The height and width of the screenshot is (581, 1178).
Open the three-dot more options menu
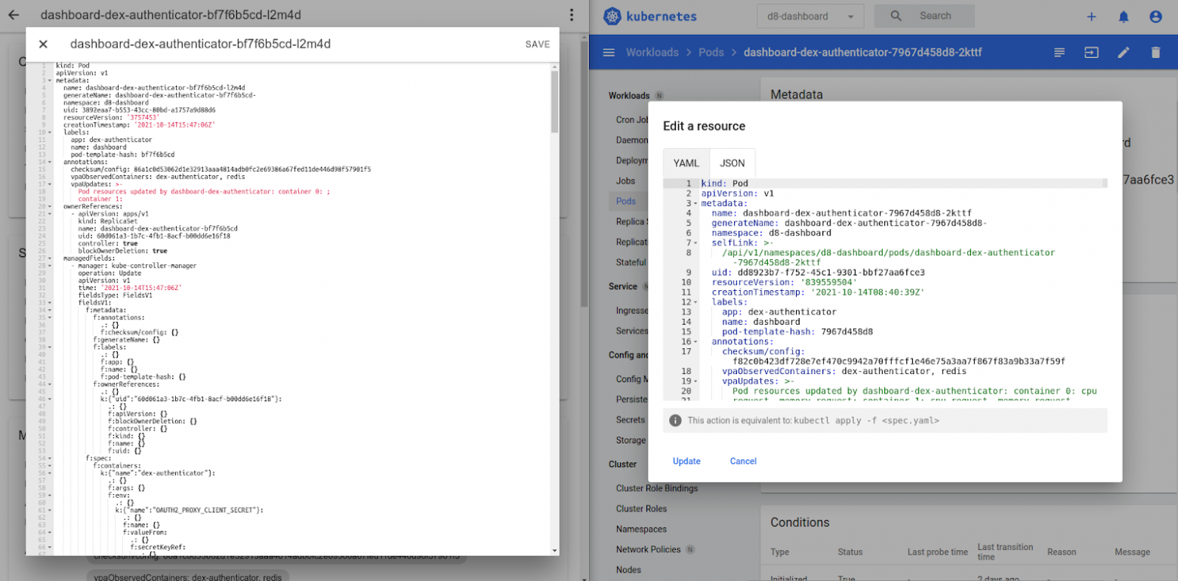click(572, 15)
